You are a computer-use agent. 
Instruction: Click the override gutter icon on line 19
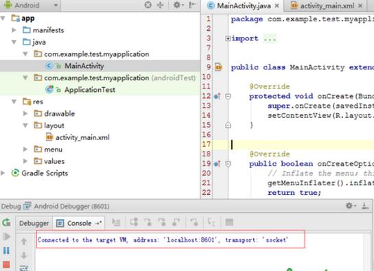click(x=217, y=164)
